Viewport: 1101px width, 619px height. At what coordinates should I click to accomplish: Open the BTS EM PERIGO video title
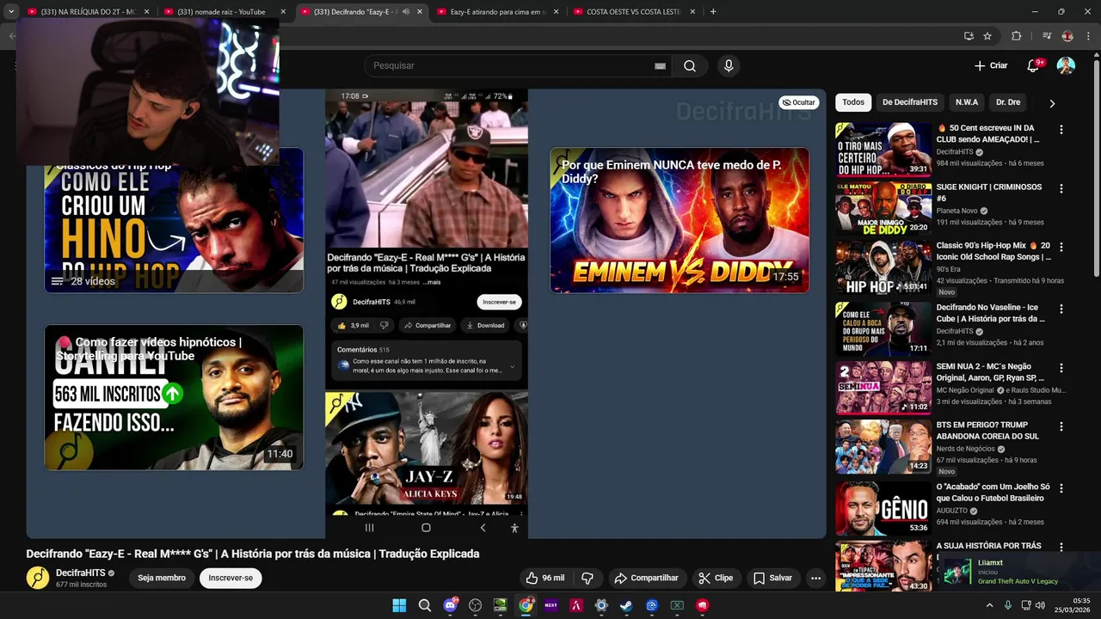[987, 431]
